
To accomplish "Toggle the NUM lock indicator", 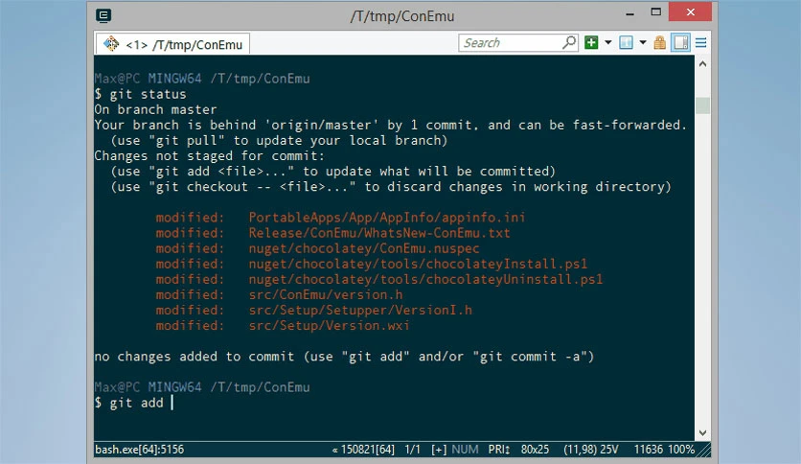I will tap(465, 450).
